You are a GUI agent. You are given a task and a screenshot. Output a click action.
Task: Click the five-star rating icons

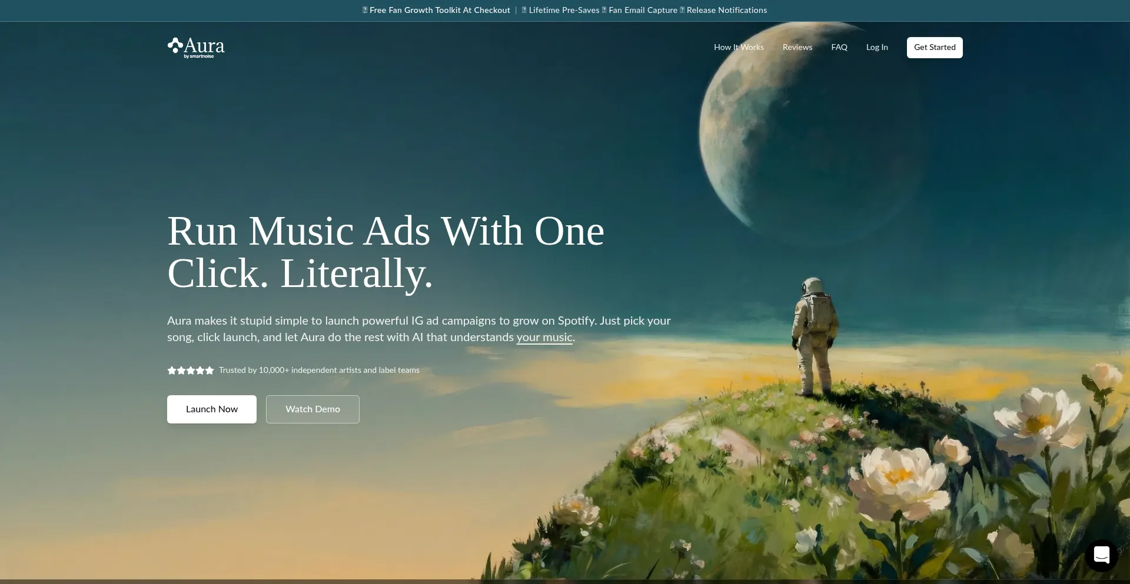pos(191,371)
